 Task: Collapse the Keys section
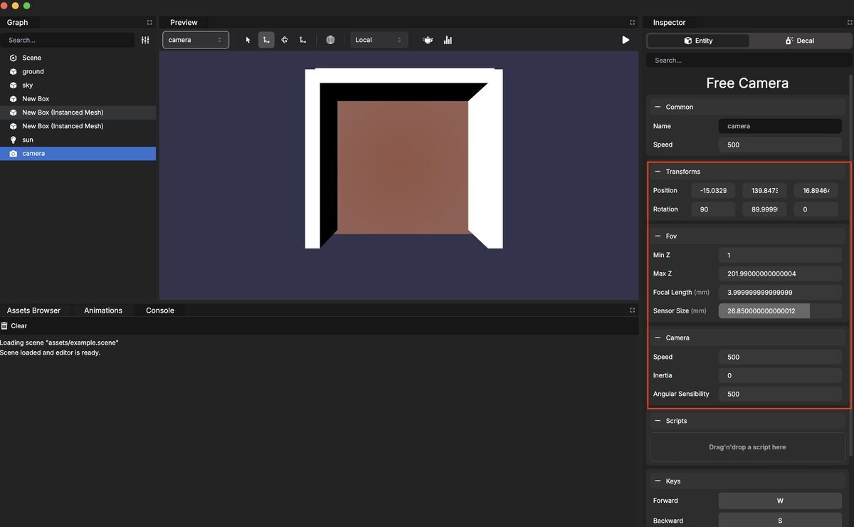tap(658, 481)
